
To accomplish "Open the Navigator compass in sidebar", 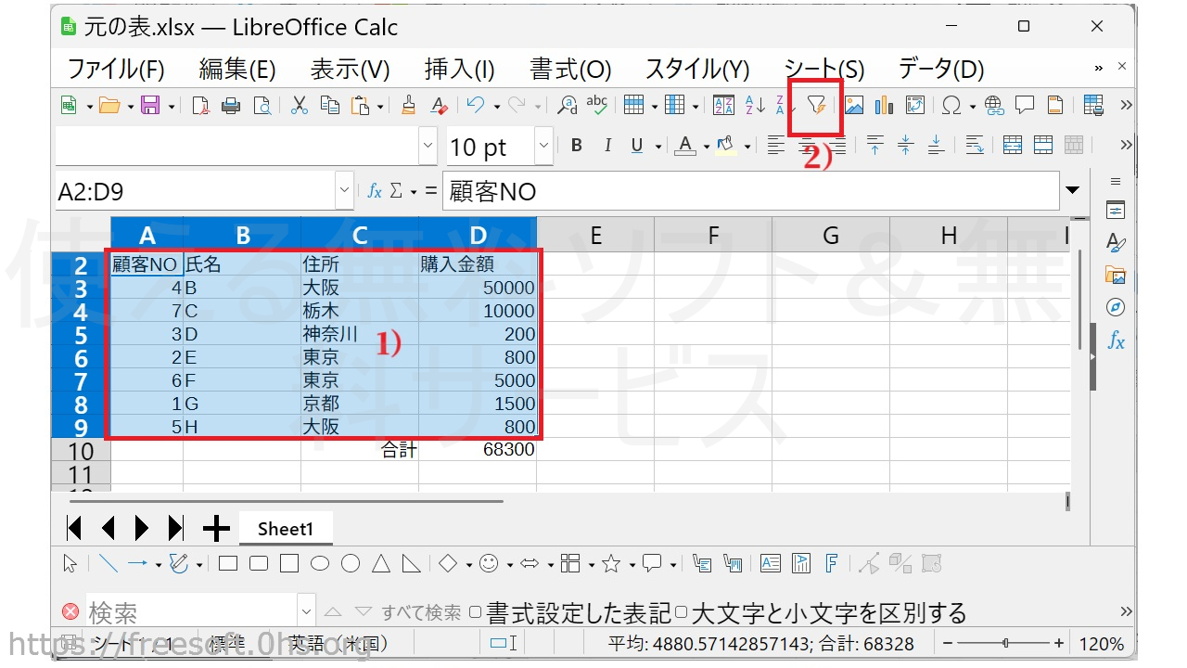I will (x=1116, y=307).
